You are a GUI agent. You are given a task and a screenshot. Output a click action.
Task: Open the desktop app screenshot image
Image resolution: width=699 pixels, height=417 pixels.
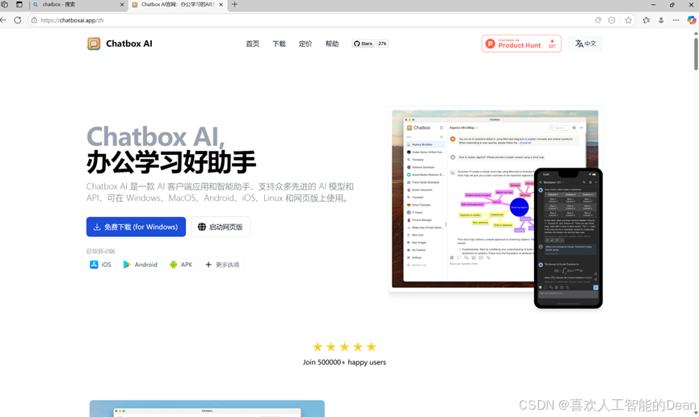464,198
